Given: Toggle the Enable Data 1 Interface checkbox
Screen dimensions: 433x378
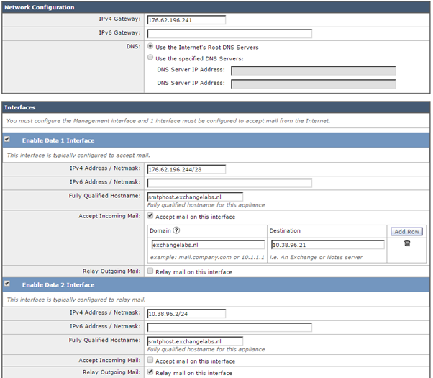Looking at the screenshot, I should (x=7, y=139).
